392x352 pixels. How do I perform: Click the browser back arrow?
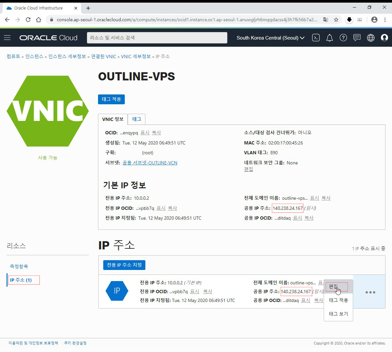click(7, 20)
